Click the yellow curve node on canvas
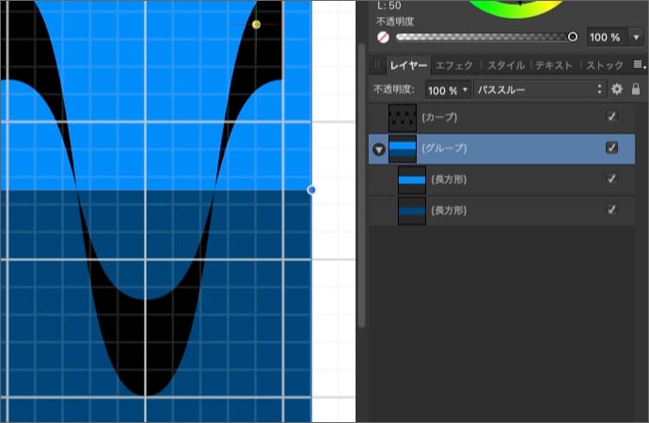The height and width of the screenshot is (423, 649). (x=256, y=24)
